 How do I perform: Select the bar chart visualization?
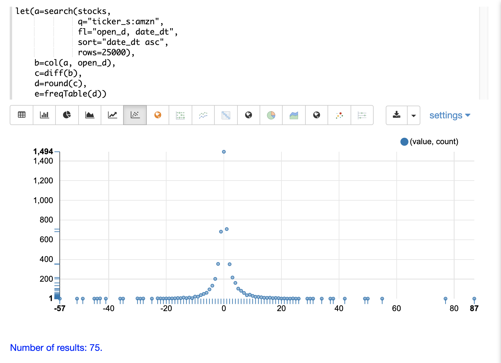tap(44, 115)
